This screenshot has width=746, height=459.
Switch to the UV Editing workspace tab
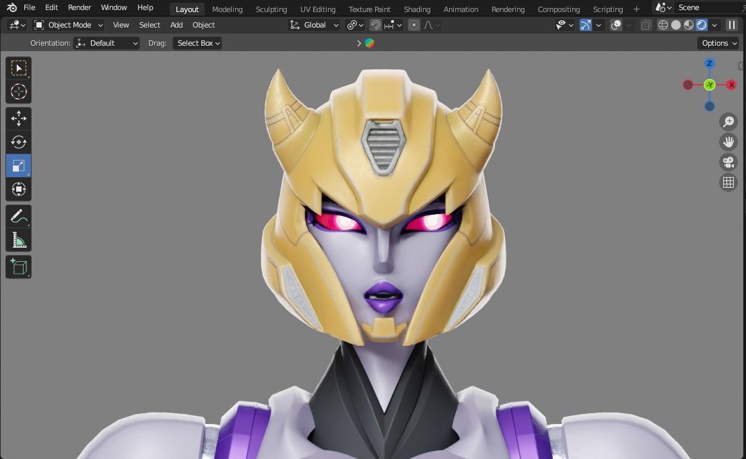pyautogui.click(x=317, y=9)
